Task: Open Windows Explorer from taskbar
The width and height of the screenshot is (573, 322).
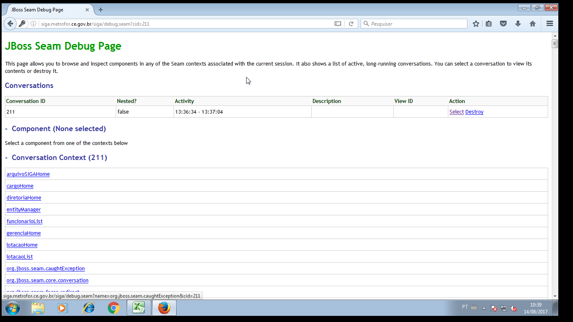Action: (38, 308)
